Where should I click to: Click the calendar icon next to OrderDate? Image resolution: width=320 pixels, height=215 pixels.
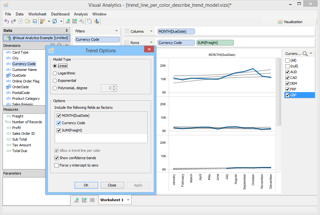tap(9, 87)
